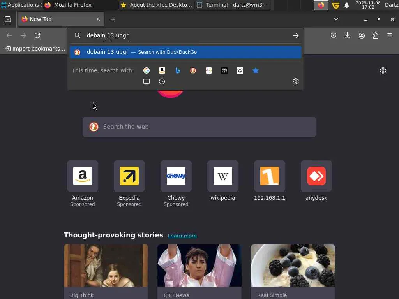399x299 pixels.
Task: Pick DuckDuckGo one-off search engine icon
Action: (x=193, y=70)
